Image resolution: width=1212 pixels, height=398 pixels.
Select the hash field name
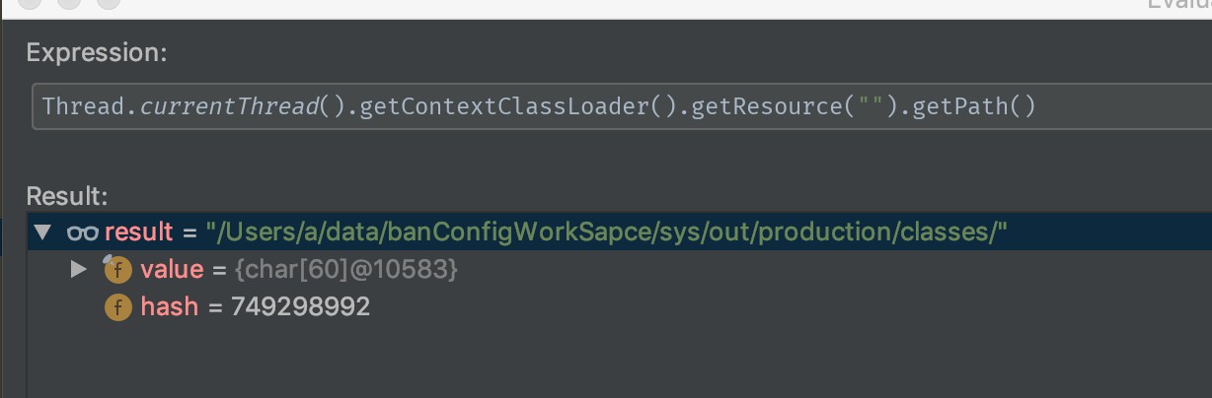[169, 307]
